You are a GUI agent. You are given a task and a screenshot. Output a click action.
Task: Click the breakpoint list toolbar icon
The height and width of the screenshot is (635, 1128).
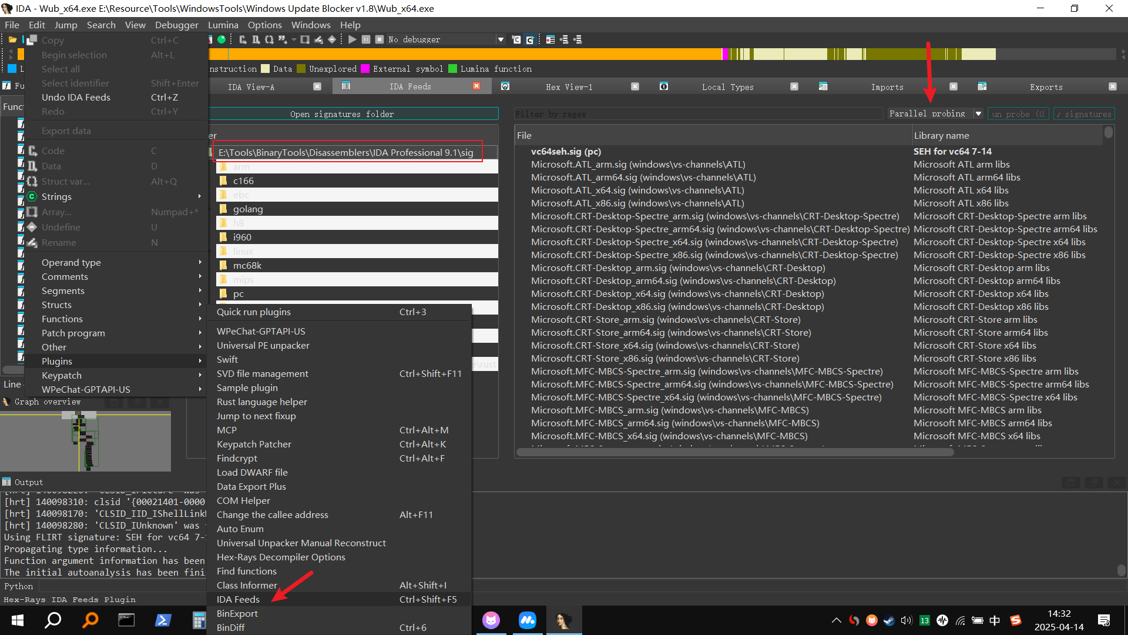[550, 39]
